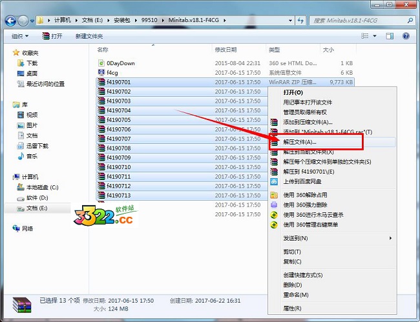Open the 视频 library

pos(27,115)
